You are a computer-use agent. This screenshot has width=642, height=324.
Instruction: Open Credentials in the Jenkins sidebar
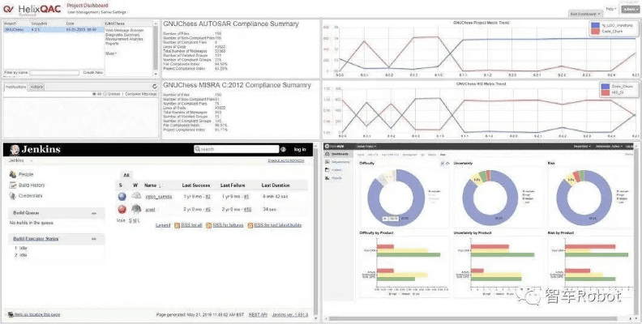click(29, 195)
